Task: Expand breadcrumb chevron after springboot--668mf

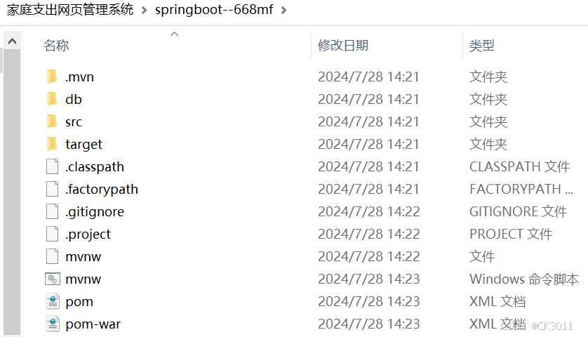Action: [284, 10]
